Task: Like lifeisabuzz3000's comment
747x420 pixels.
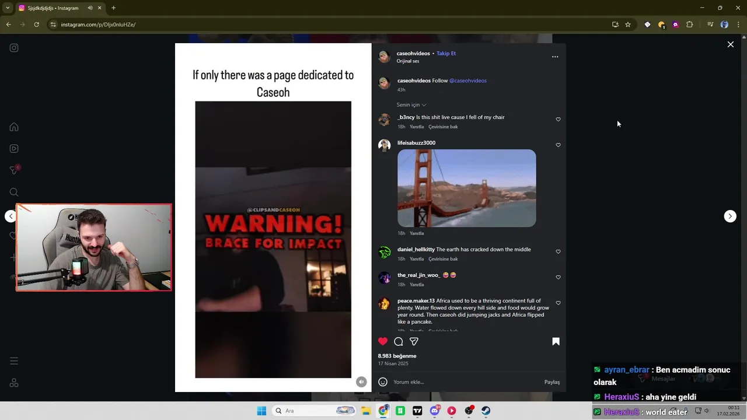Action: pyautogui.click(x=558, y=145)
